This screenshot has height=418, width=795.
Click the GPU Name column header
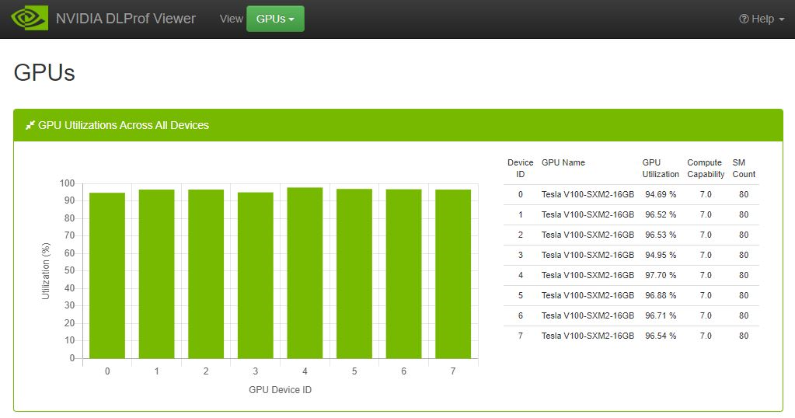pyautogui.click(x=563, y=163)
